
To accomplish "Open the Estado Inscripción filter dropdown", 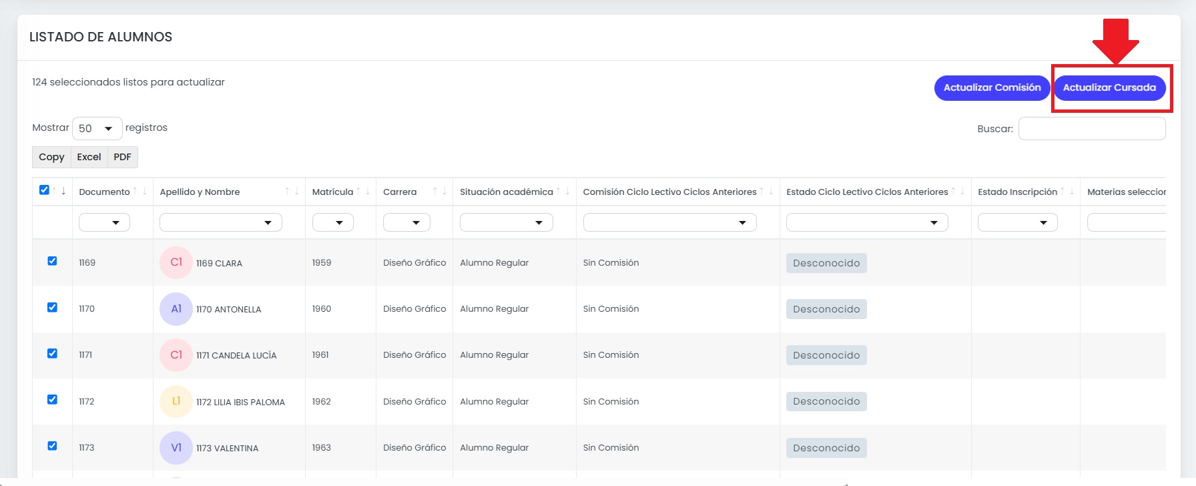I will pos(1018,222).
